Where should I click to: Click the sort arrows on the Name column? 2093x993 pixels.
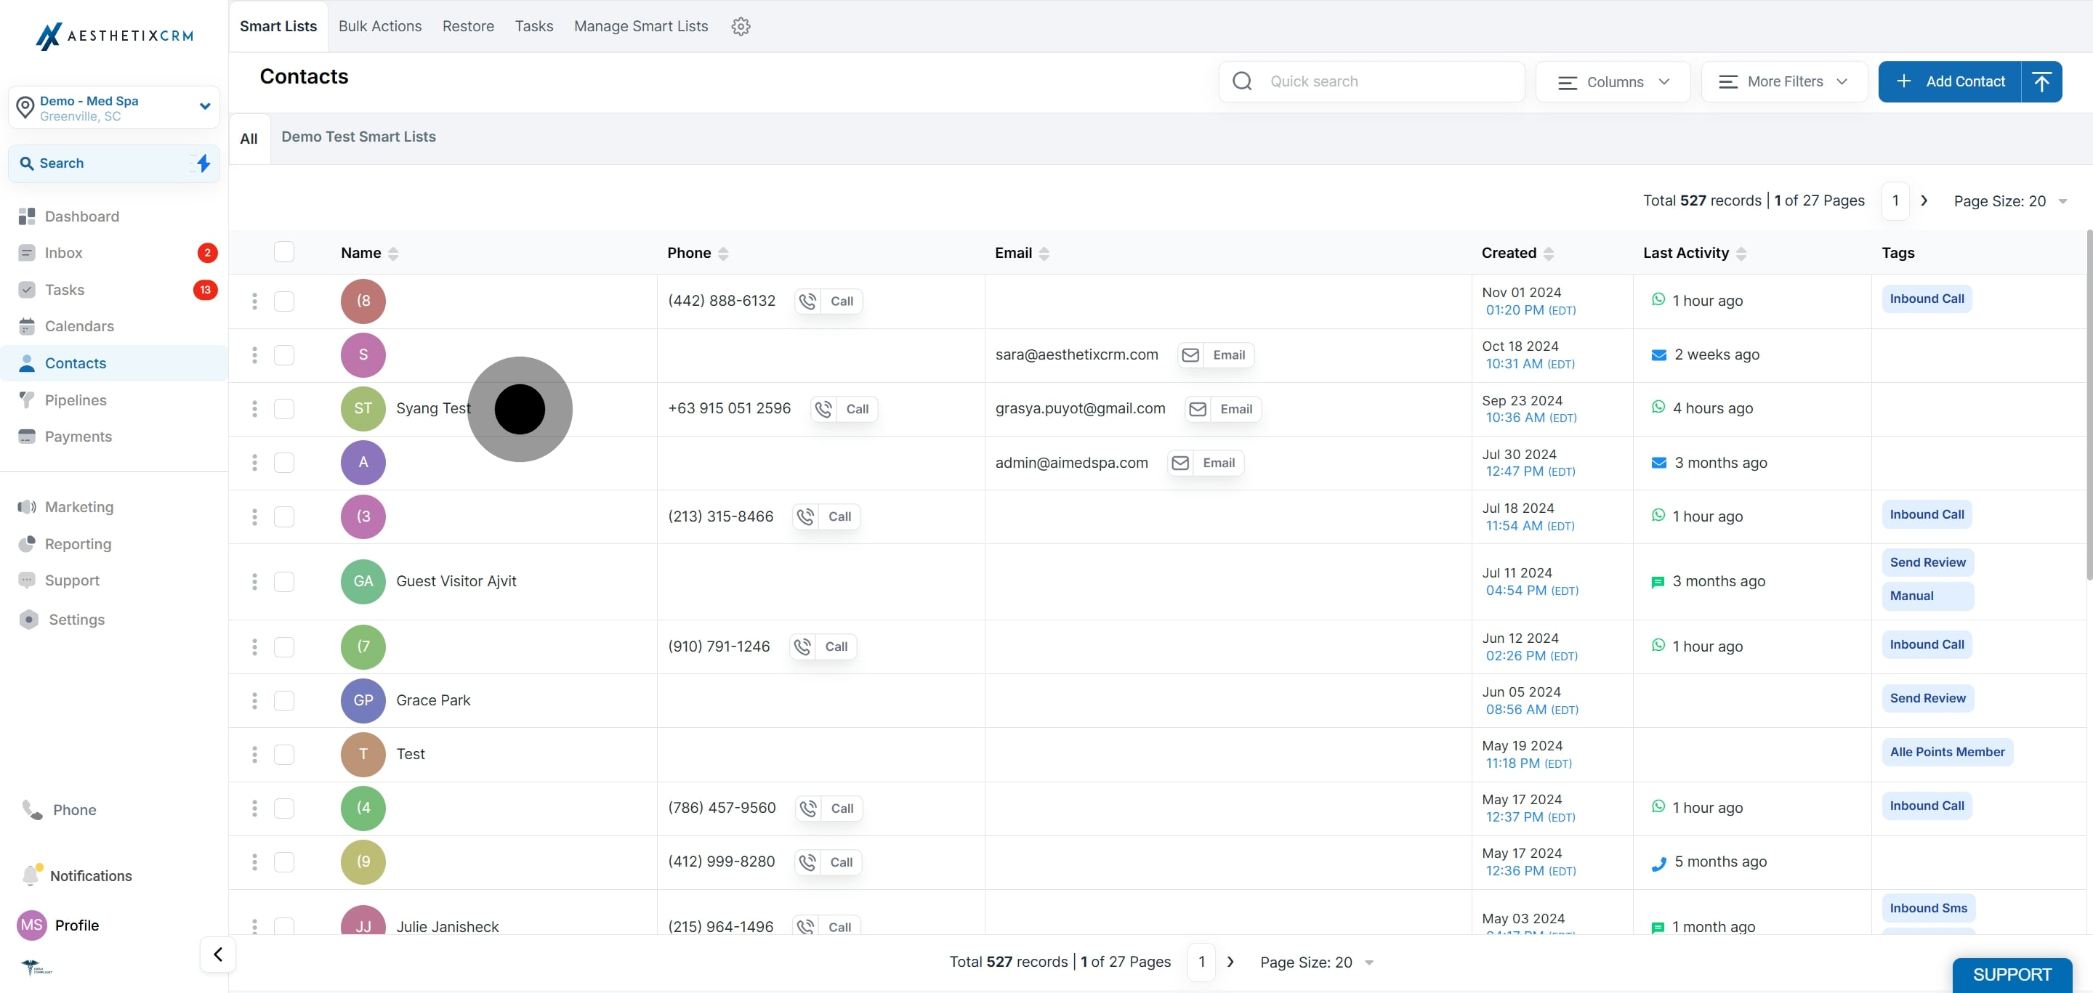(x=393, y=254)
